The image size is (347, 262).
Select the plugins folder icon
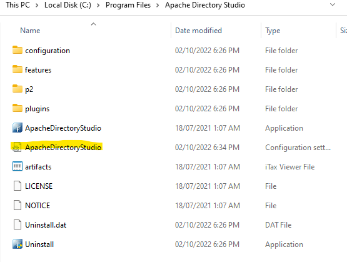(x=18, y=108)
